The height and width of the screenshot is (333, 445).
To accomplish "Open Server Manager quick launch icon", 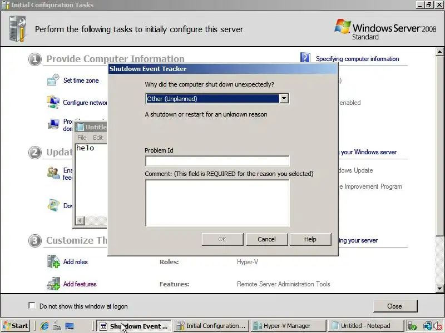I will tap(57, 326).
